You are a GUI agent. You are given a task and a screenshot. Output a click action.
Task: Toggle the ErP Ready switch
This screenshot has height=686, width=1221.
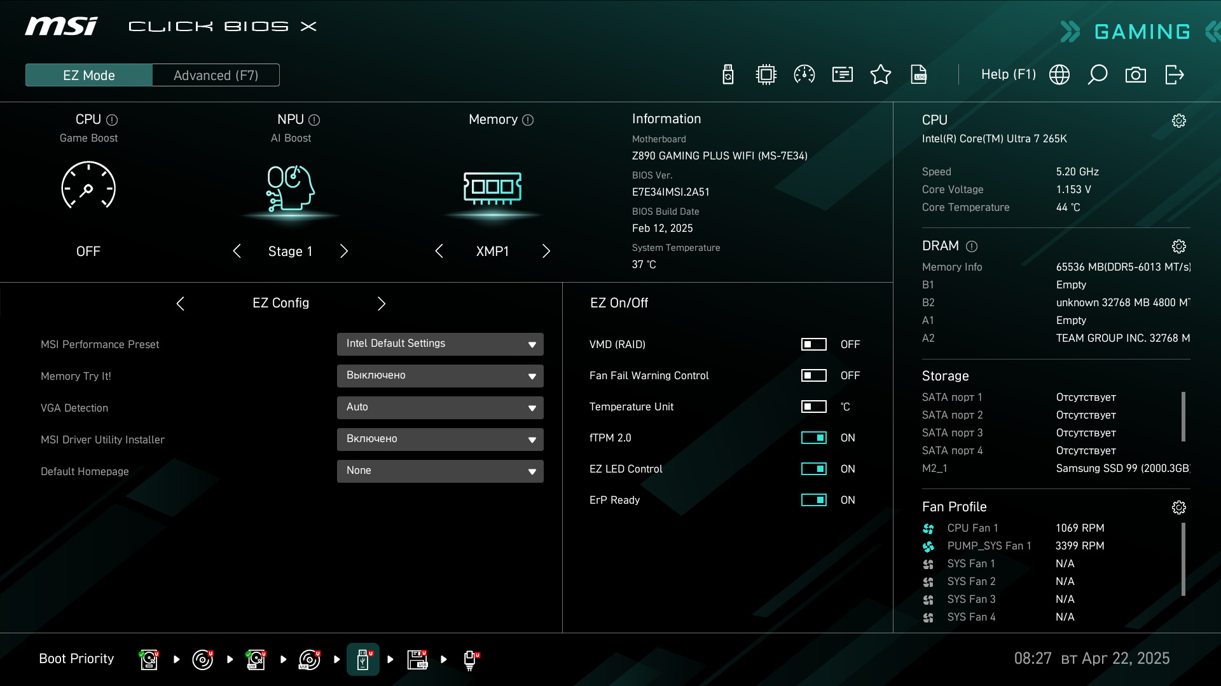[814, 500]
